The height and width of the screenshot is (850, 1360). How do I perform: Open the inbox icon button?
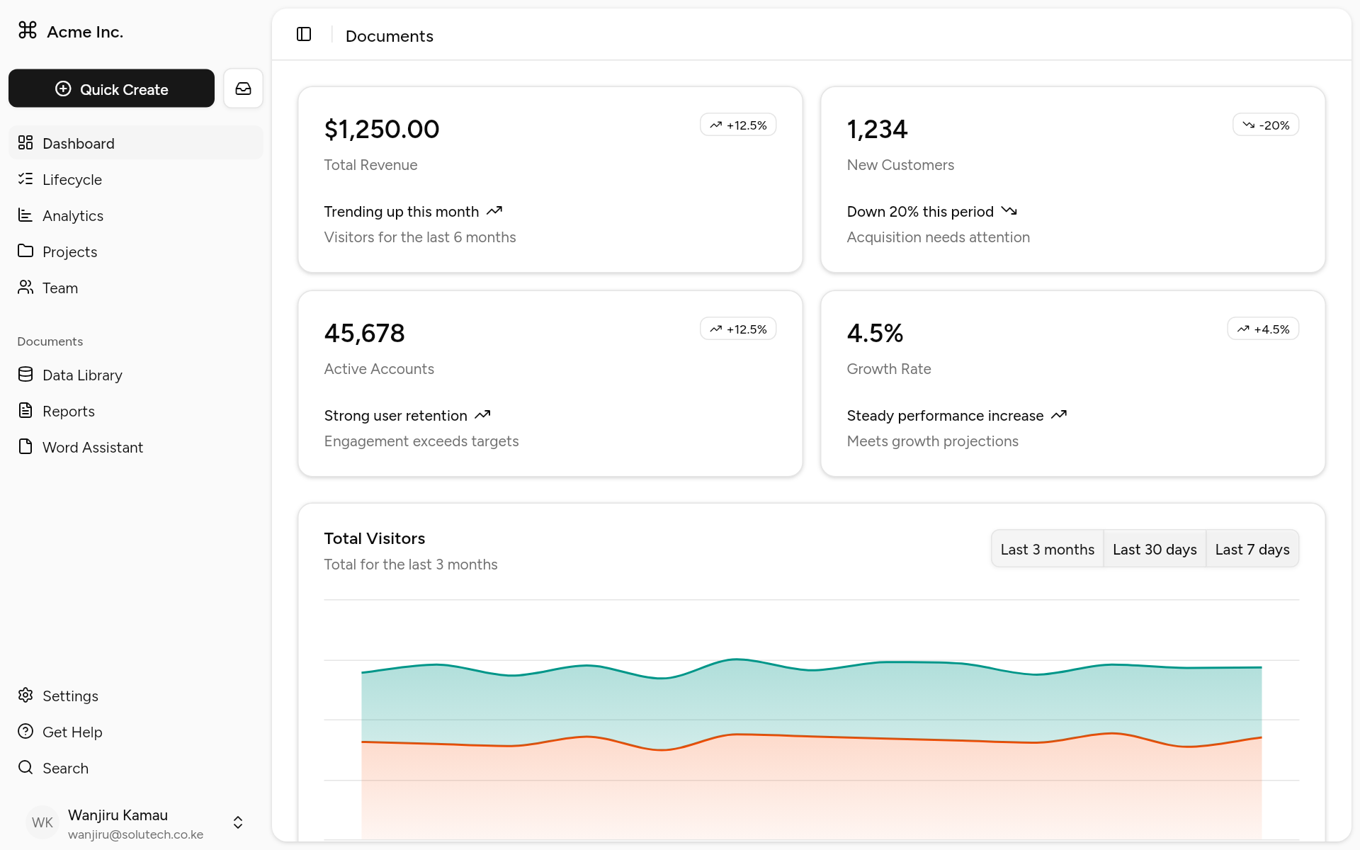(243, 89)
